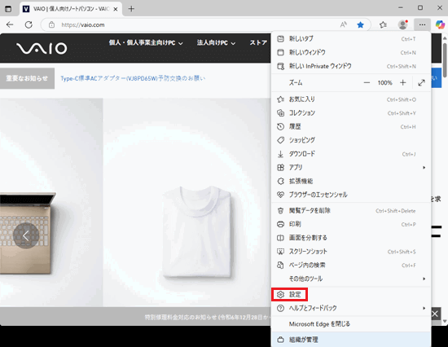The width and height of the screenshot is (448, 347).
Task: Expand the アプリ submenu
Action: pos(351,168)
